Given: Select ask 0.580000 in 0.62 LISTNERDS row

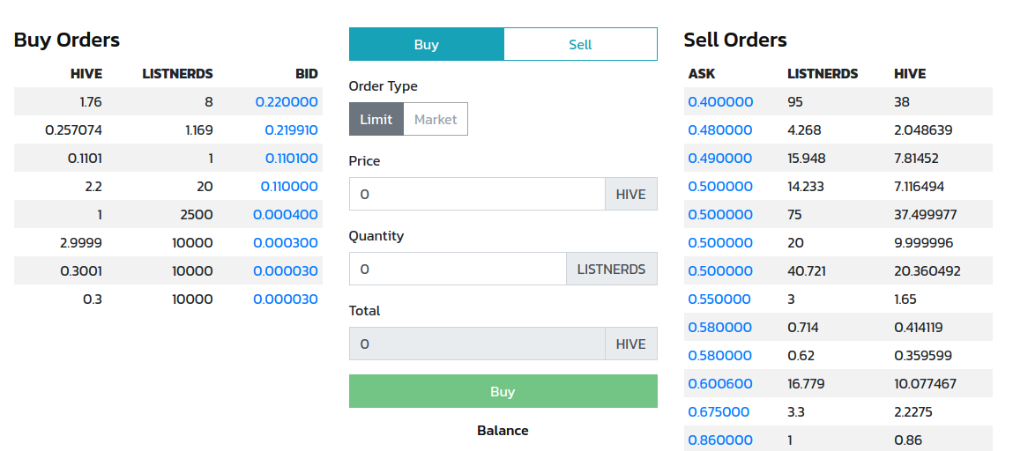Looking at the screenshot, I should coord(720,356).
